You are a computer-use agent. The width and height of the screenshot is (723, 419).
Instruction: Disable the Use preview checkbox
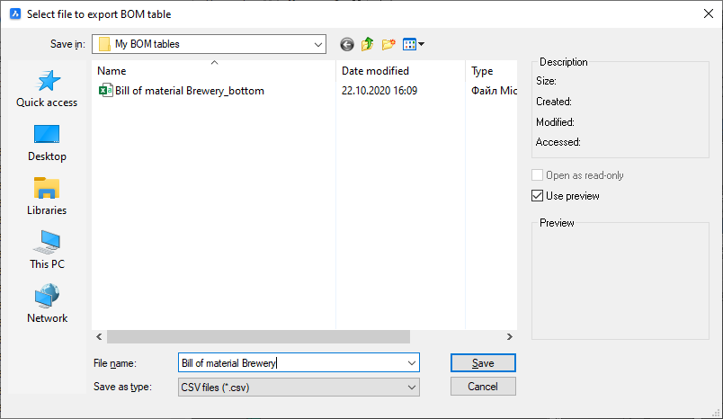coord(538,196)
